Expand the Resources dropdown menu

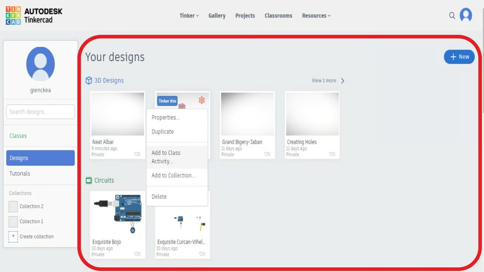pyautogui.click(x=316, y=15)
